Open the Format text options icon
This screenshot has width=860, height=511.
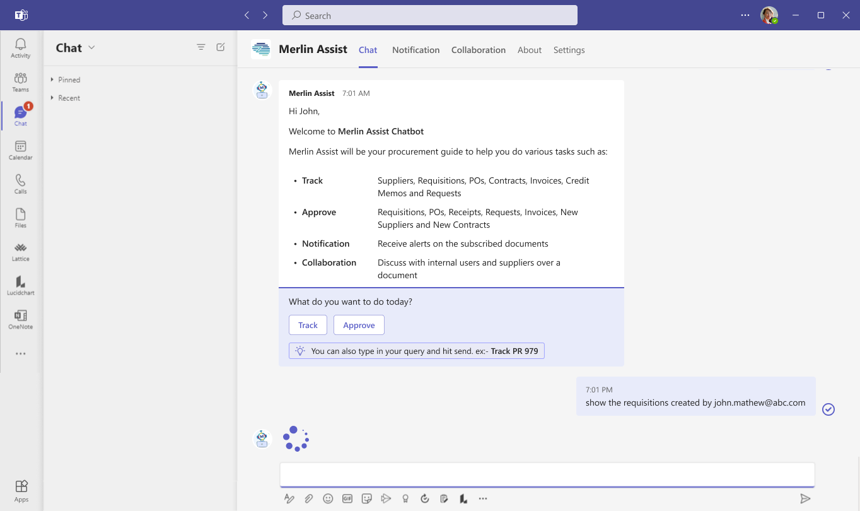click(289, 498)
